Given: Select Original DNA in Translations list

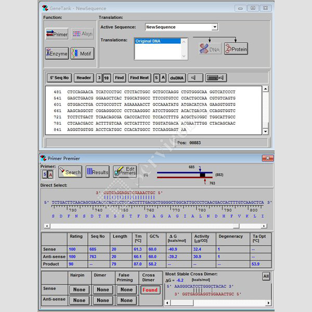Looking at the screenshot, I should coord(157,41).
